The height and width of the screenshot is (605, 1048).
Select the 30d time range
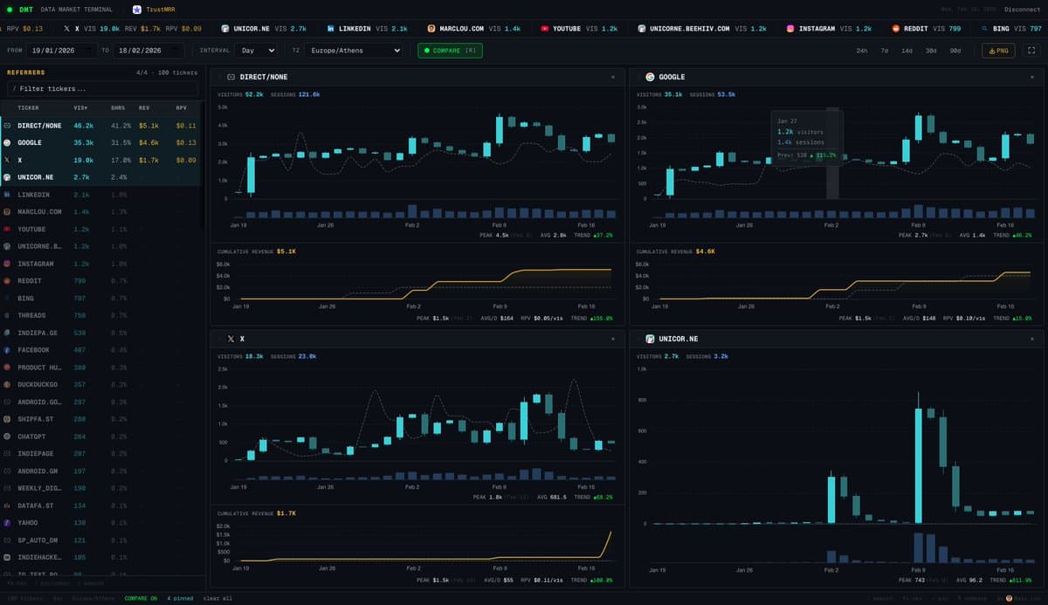[931, 51]
